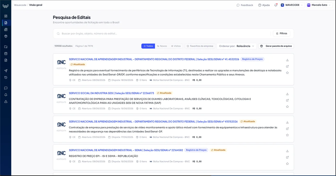336x176 pixels.
Task: Open SERVICO SOCIAL DA INDUSTRIA SESI edital title
Action: click(112, 93)
